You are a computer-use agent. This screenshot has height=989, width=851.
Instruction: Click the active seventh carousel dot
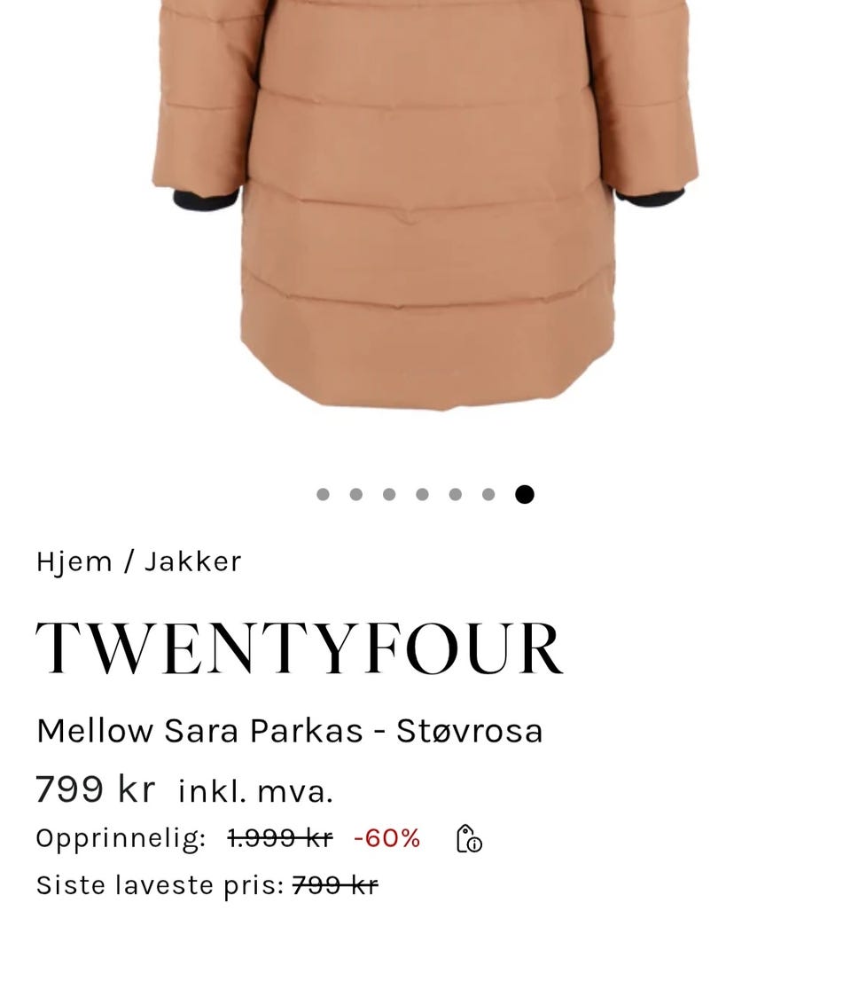coord(525,495)
